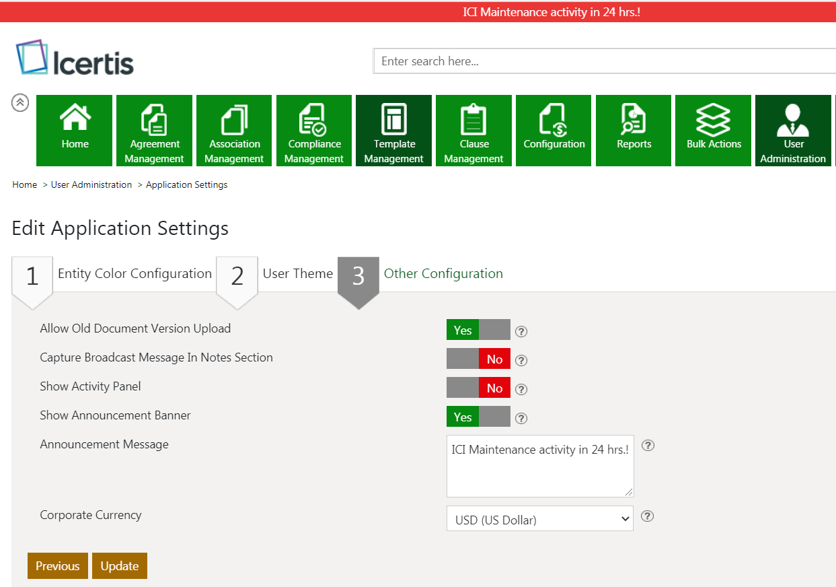Select the Template Management tile
The width and height of the screenshot is (836, 587).
(x=393, y=130)
